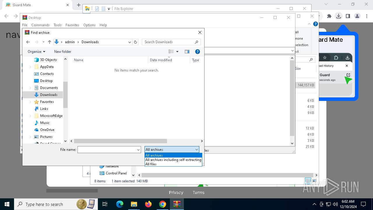Go back in Find archive dialog
Image resolution: width=373 pixels, height=210 pixels.
(x=28, y=42)
